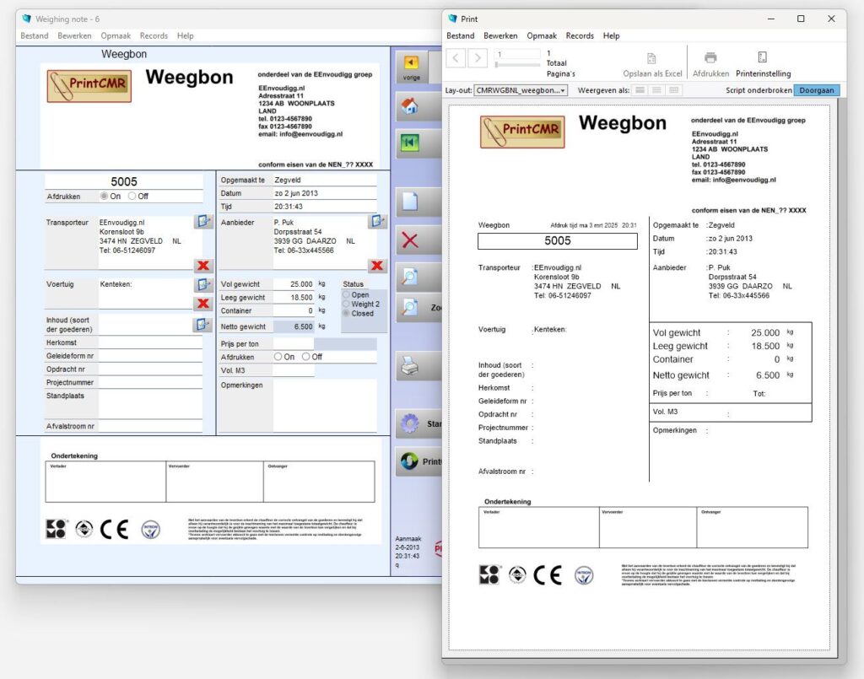Create a new record with blank page icon
864x679 pixels.
[411, 202]
